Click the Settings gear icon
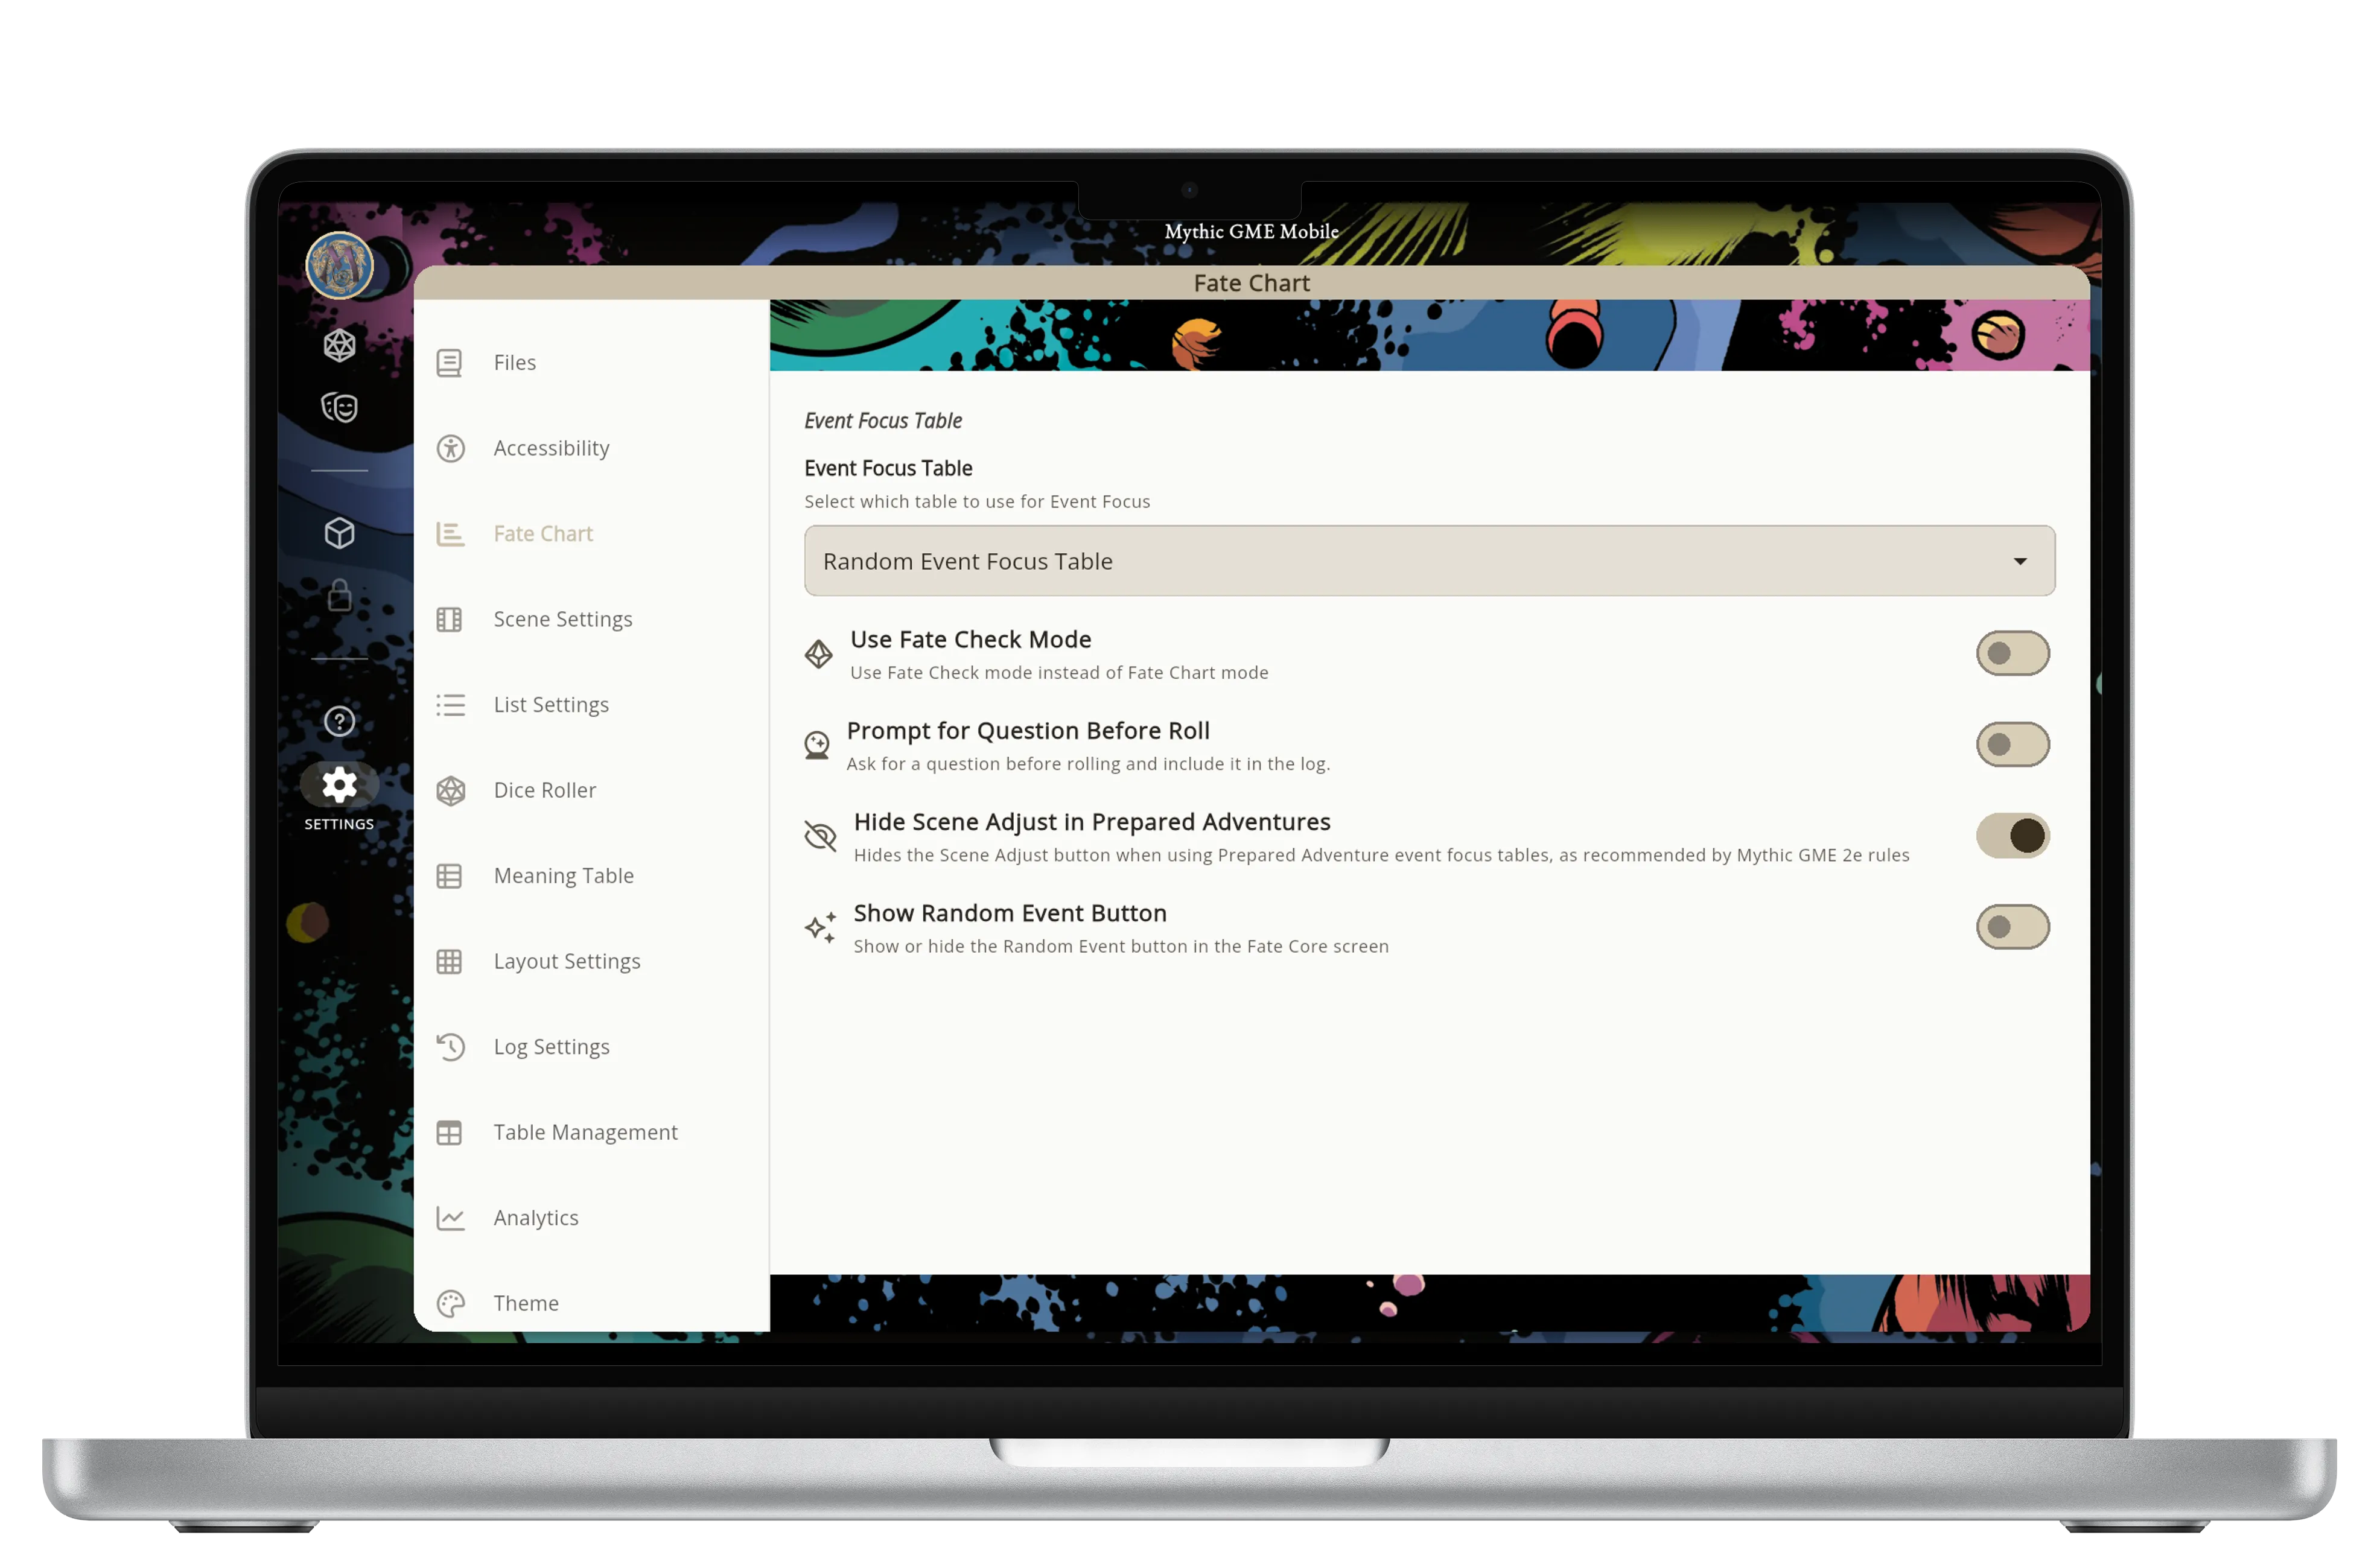 point(339,785)
